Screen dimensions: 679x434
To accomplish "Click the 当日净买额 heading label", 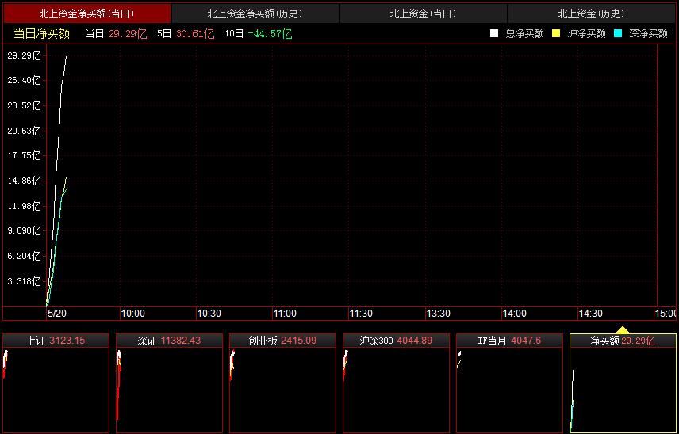I will point(41,33).
